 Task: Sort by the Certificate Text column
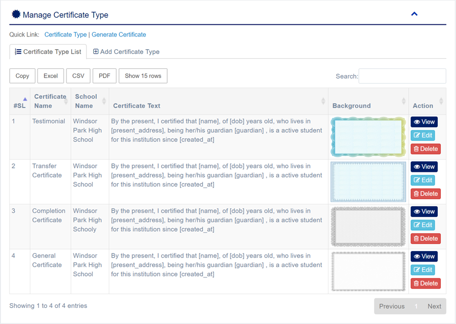coord(219,101)
